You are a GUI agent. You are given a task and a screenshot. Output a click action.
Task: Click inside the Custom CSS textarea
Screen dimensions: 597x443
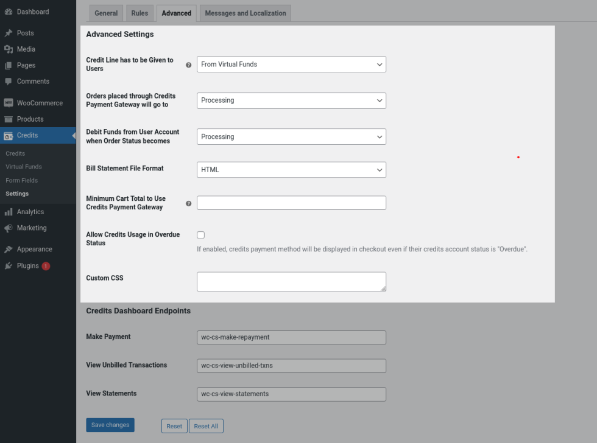coord(291,282)
